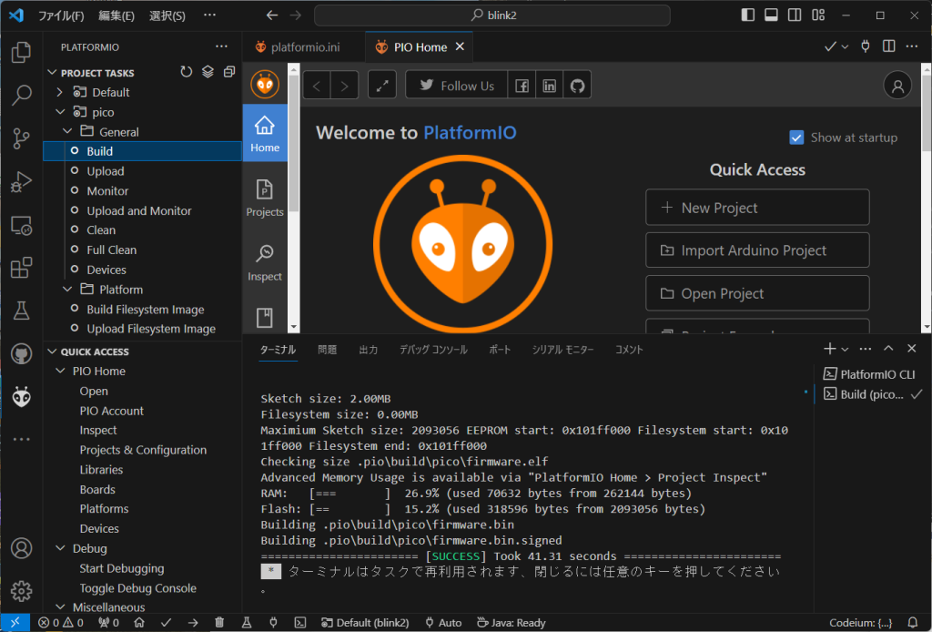Toggle the Show at startup checkbox
932x632 pixels.
[x=796, y=138]
